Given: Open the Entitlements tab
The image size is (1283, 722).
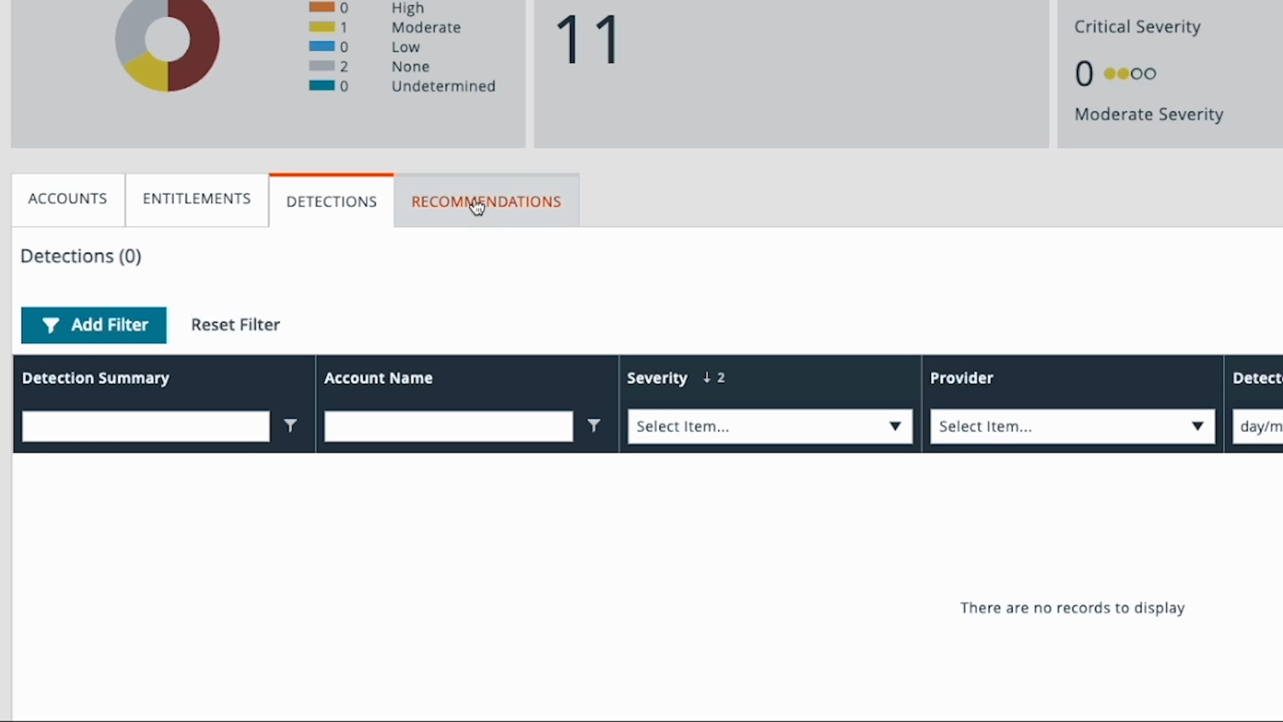Looking at the screenshot, I should pyautogui.click(x=197, y=199).
